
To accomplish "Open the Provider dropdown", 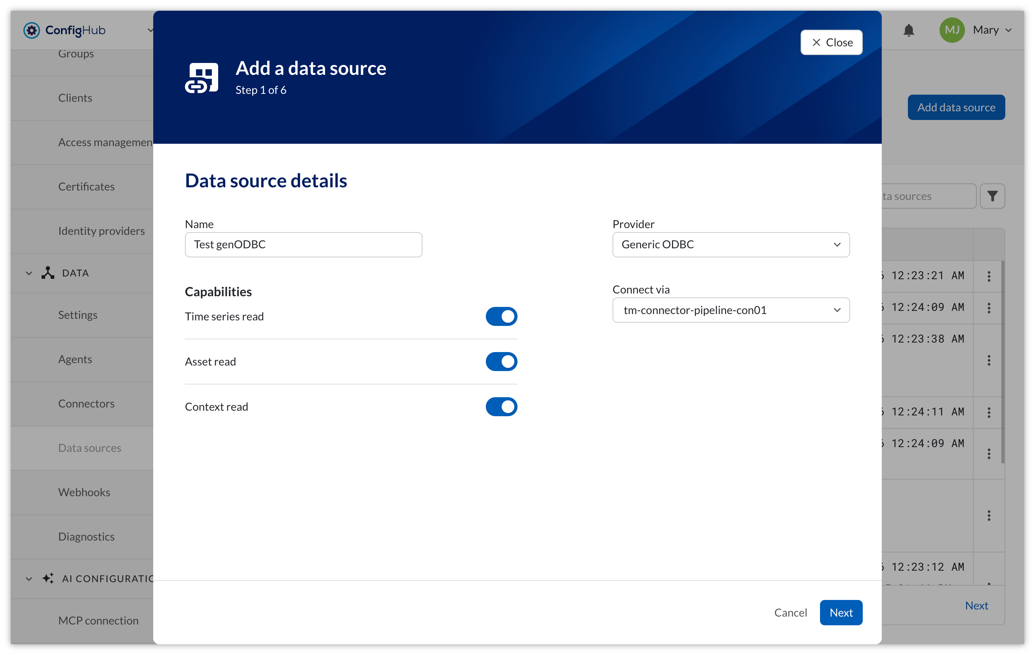I will pyautogui.click(x=731, y=245).
